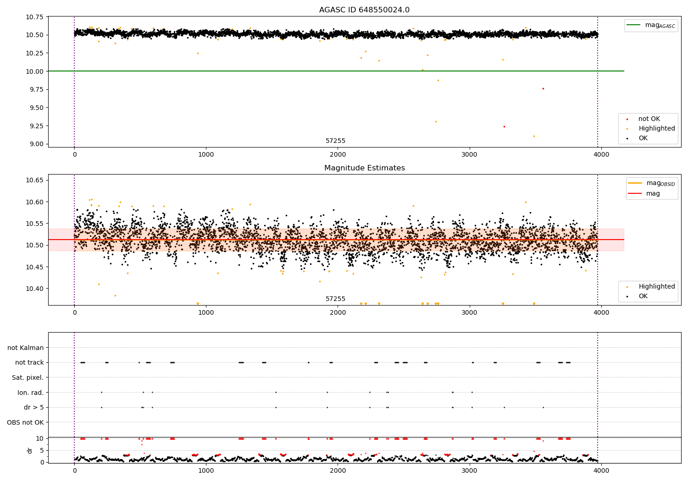Click the 10.60 y-axis tick in middle plot

34,202
